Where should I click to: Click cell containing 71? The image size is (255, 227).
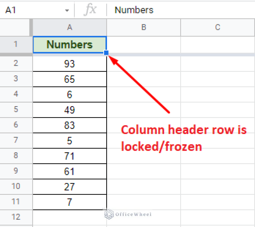tap(70, 156)
